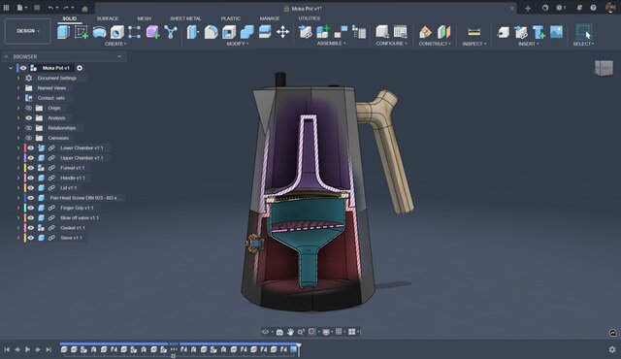The width and height of the screenshot is (621, 359).
Task: Toggle visibility of Handle v1:1
Action: [30, 178]
